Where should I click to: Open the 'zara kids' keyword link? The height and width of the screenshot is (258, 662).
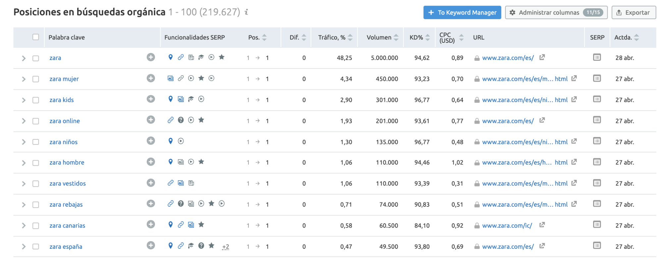coord(62,100)
